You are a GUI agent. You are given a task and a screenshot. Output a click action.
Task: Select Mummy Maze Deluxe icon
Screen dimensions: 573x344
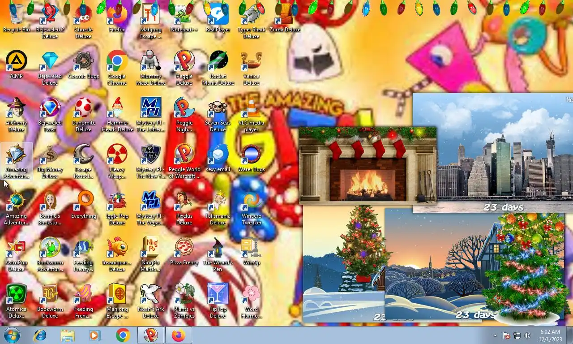(151, 68)
